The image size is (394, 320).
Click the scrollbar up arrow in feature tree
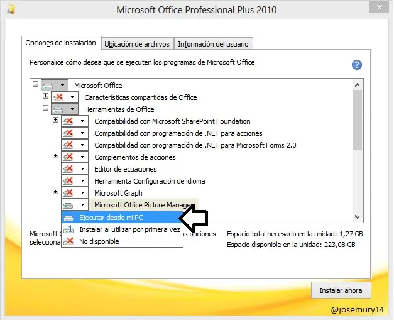pyautogui.click(x=358, y=85)
